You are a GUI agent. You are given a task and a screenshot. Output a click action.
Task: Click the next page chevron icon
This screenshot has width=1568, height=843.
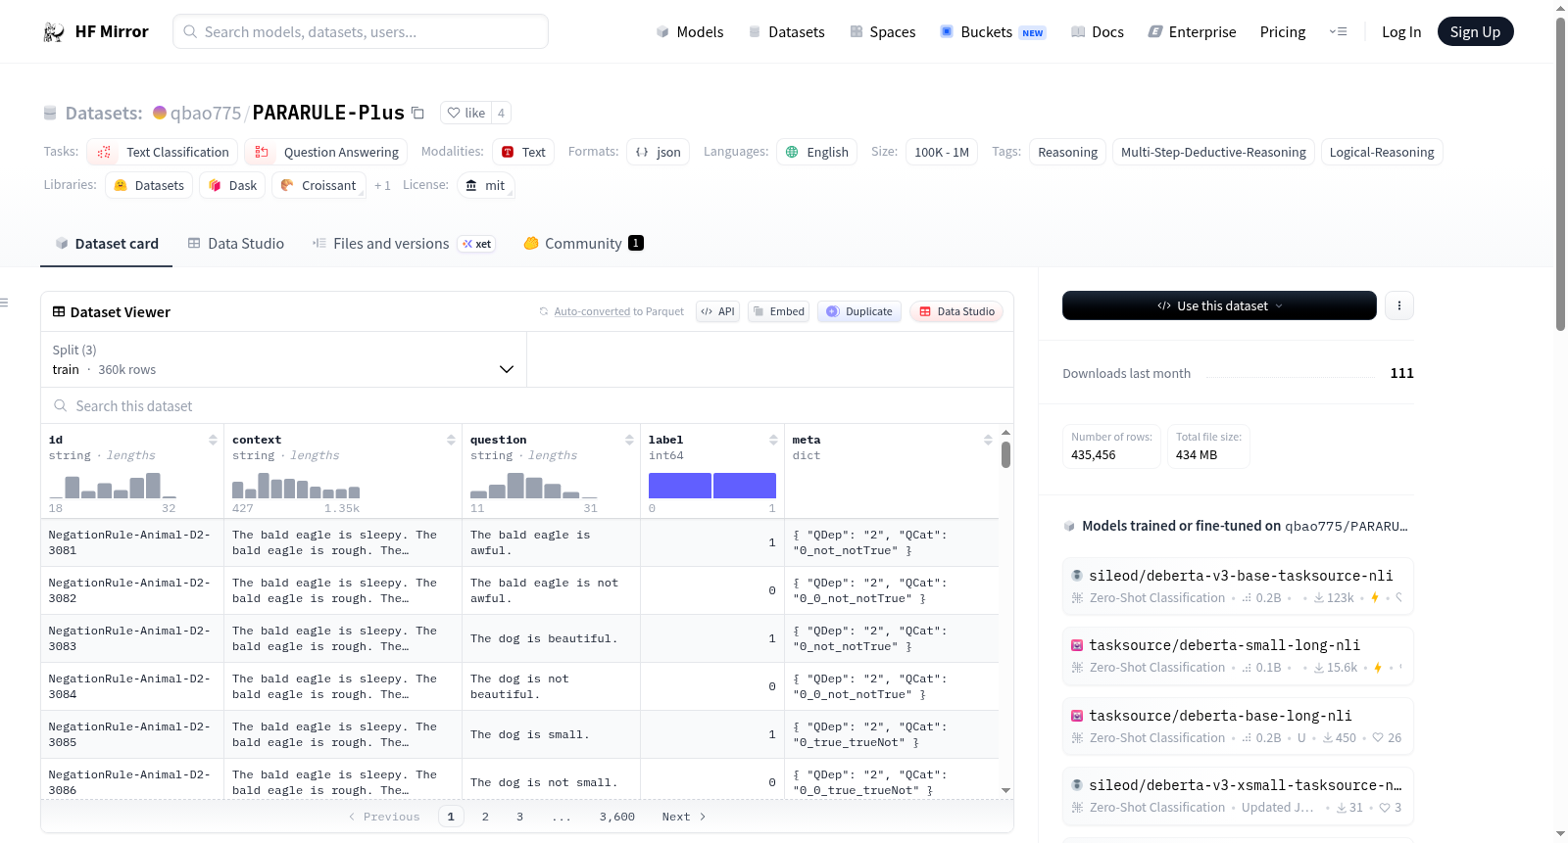(703, 817)
